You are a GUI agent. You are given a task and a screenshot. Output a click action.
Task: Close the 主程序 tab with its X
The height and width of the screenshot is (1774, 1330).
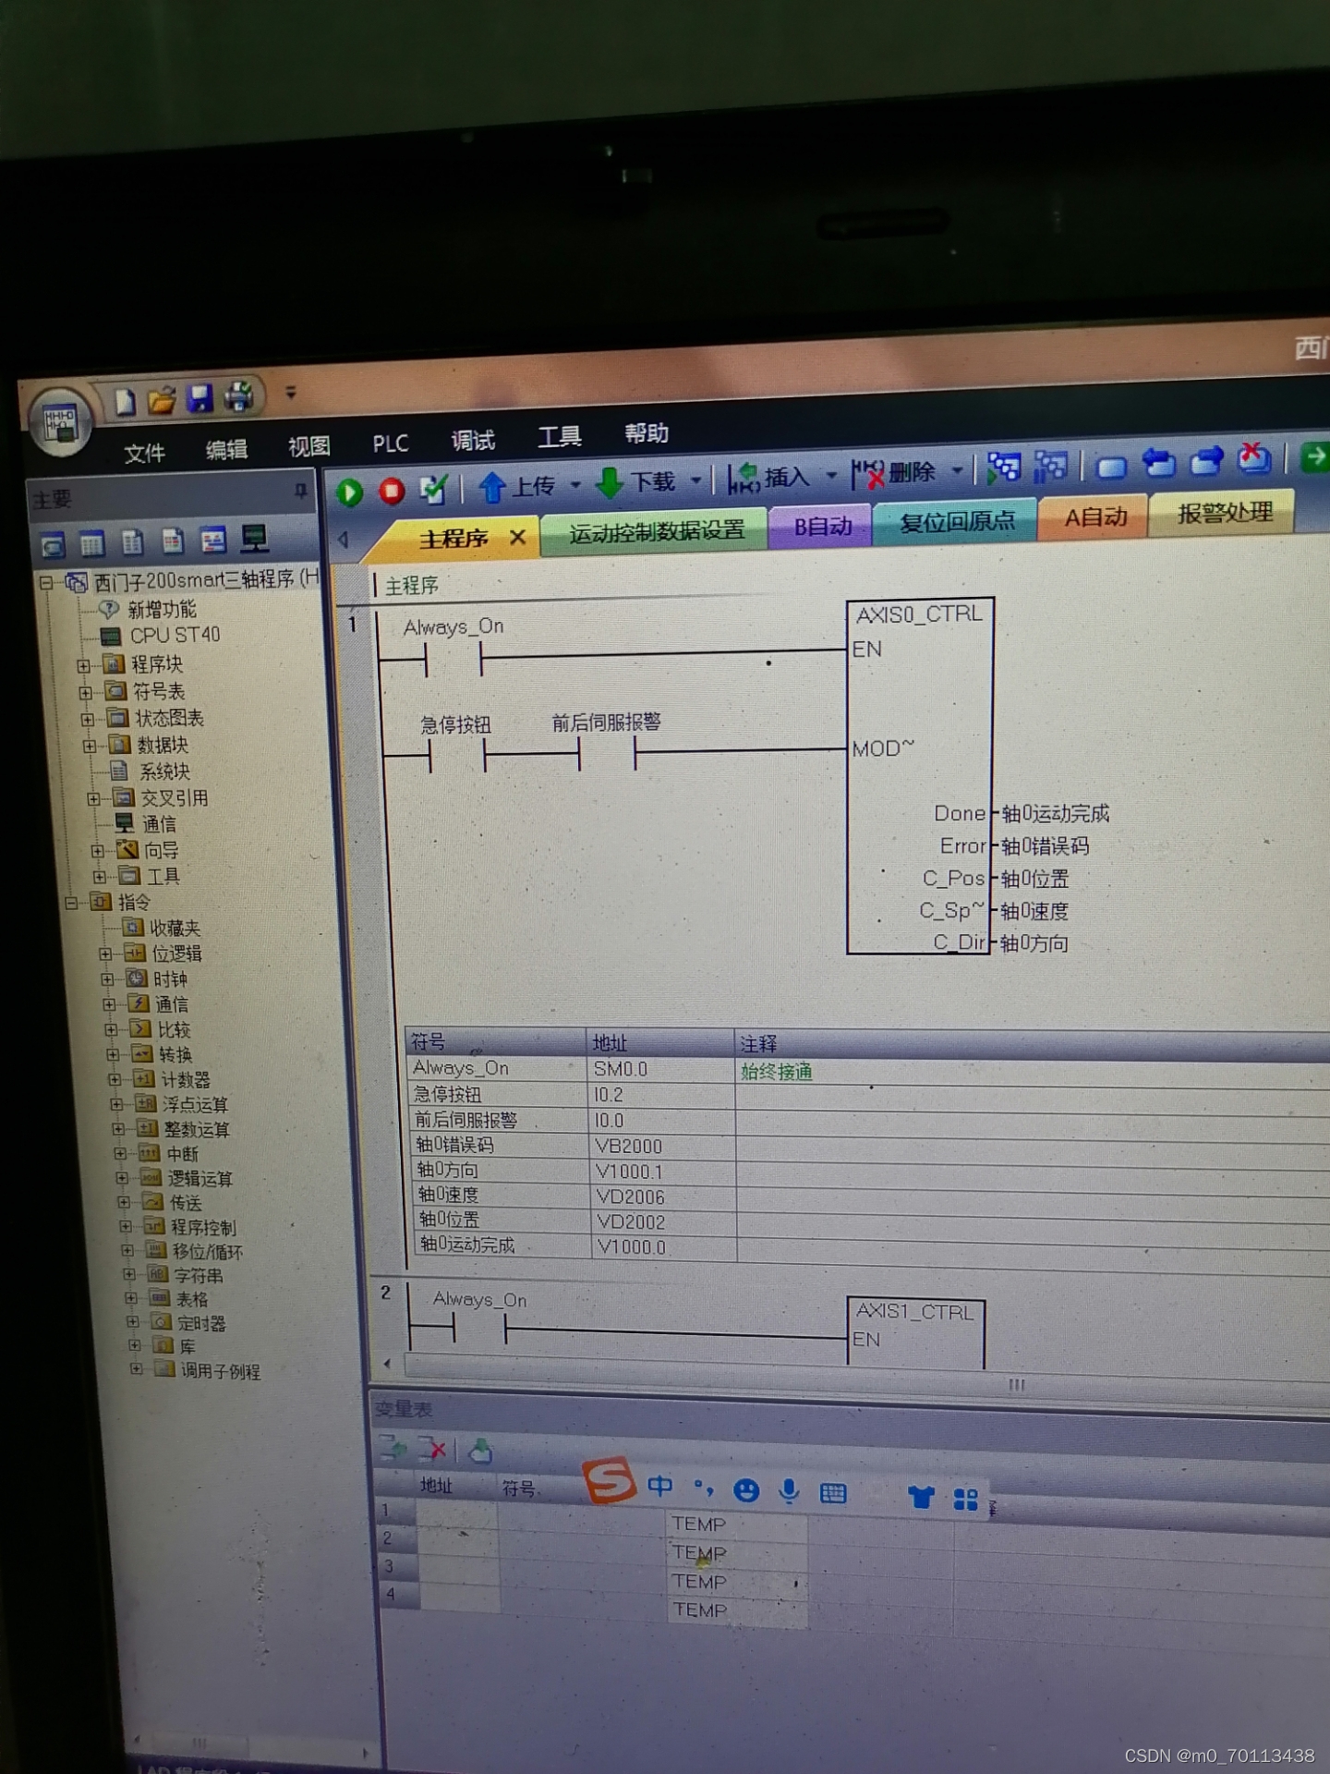pyautogui.click(x=518, y=537)
